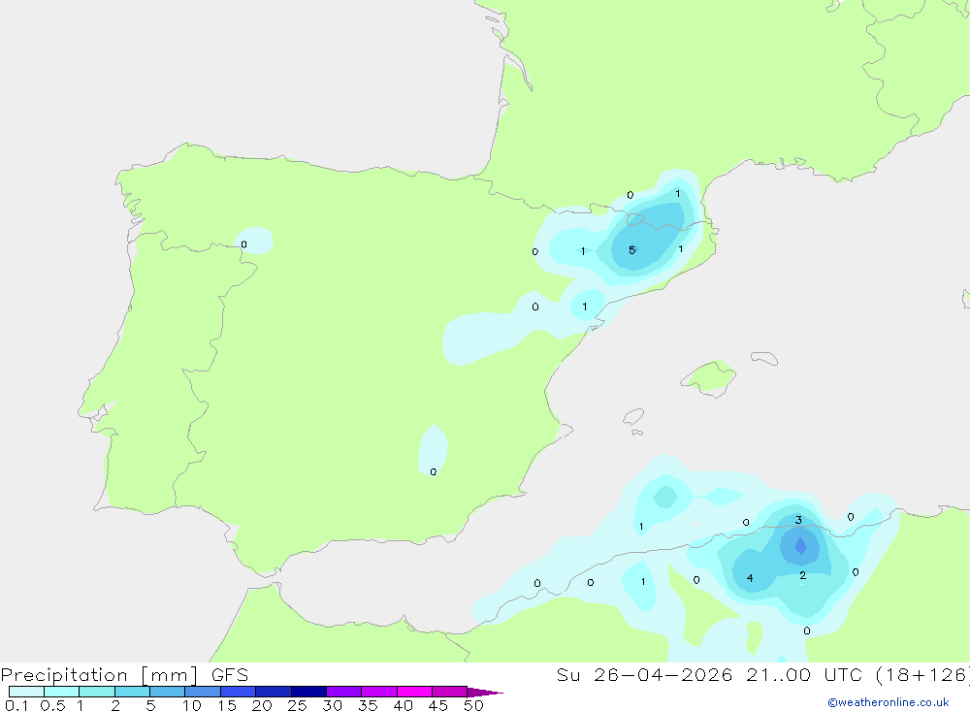Image resolution: width=970 pixels, height=711 pixels.
Task: Click the 40–45 mm magenta legend swatch
Action: click(414, 692)
